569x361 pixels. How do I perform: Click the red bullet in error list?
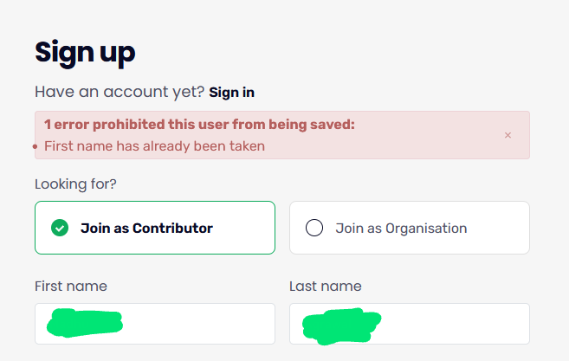36,147
